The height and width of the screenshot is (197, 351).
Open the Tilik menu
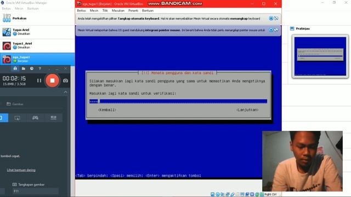click(x=105, y=10)
